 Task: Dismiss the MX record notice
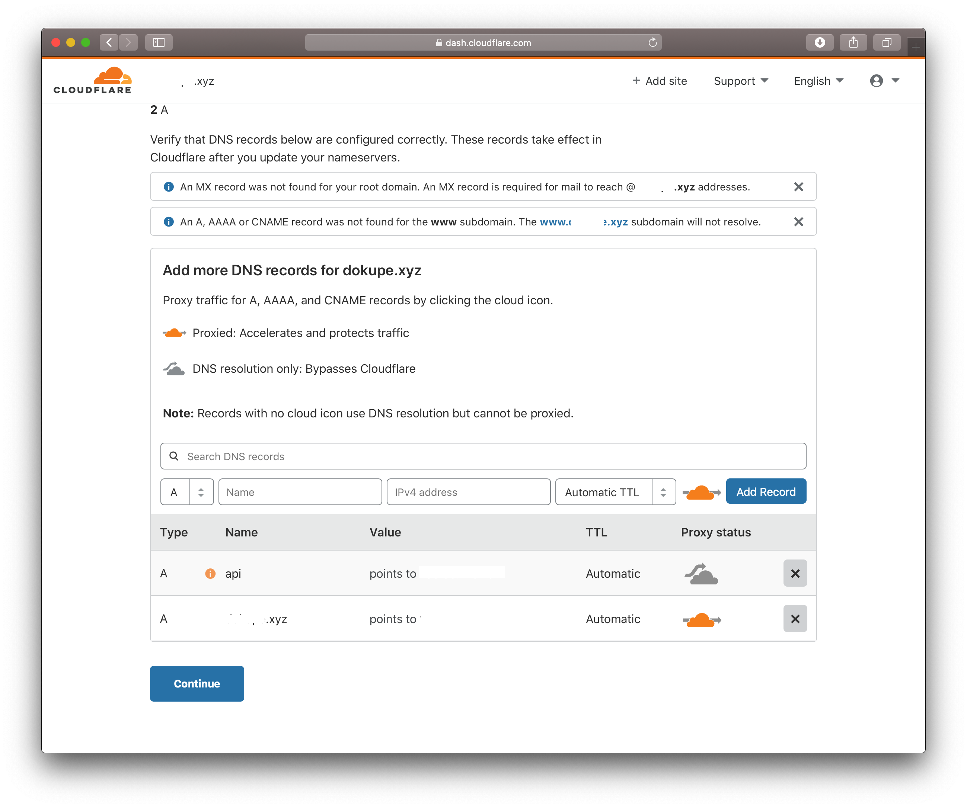pos(798,186)
